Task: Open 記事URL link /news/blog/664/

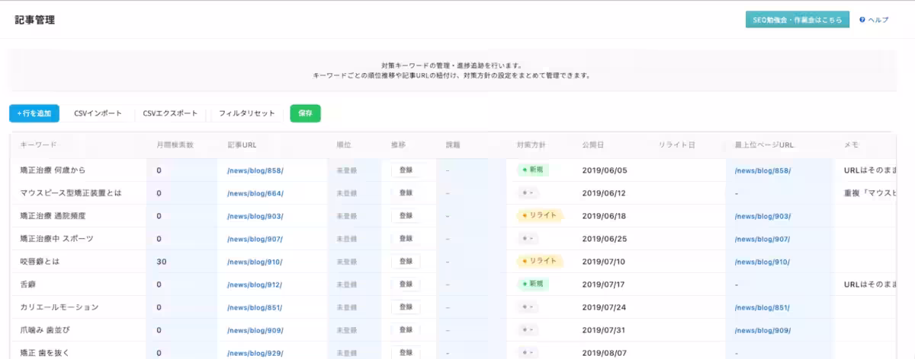Action: pos(255,193)
